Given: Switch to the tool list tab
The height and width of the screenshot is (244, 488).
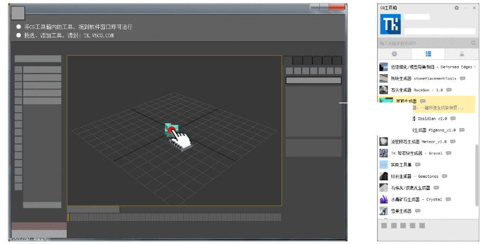Looking at the screenshot, I should point(429,54).
